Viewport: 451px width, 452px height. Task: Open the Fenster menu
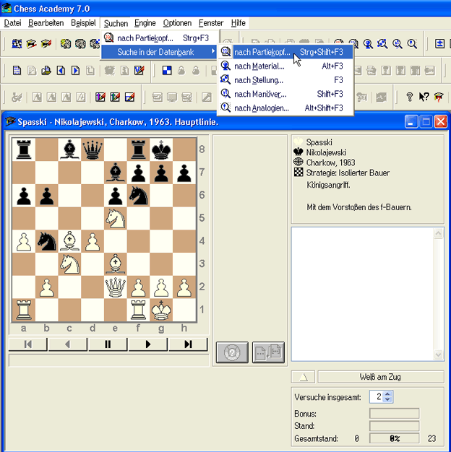(211, 23)
